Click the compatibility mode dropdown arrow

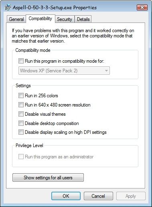pos(106,71)
